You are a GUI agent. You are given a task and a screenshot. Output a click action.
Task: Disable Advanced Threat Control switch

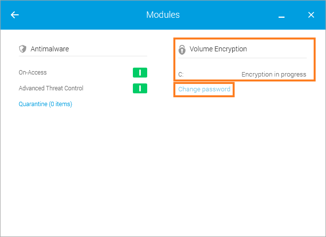pyautogui.click(x=140, y=88)
